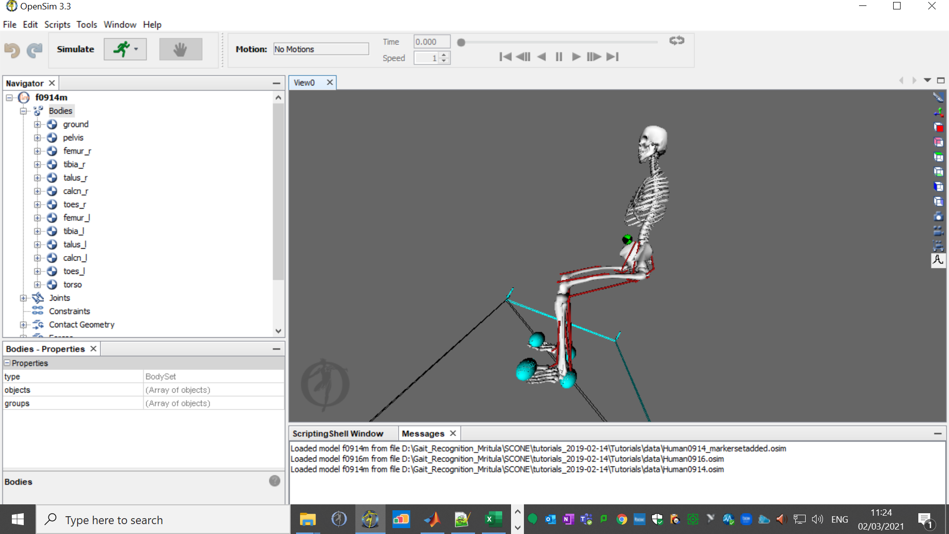Expand the Joints tree node

pyautogui.click(x=23, y=298)
